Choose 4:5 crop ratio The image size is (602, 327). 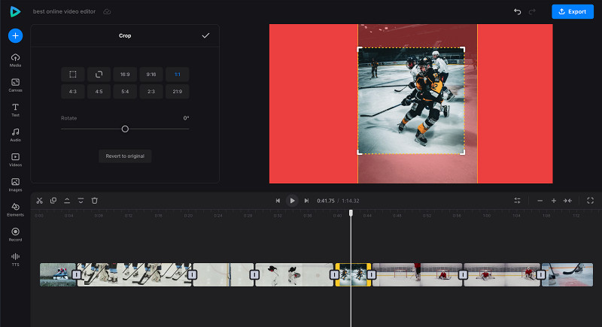pyautogui.click(x=99, y=92)
